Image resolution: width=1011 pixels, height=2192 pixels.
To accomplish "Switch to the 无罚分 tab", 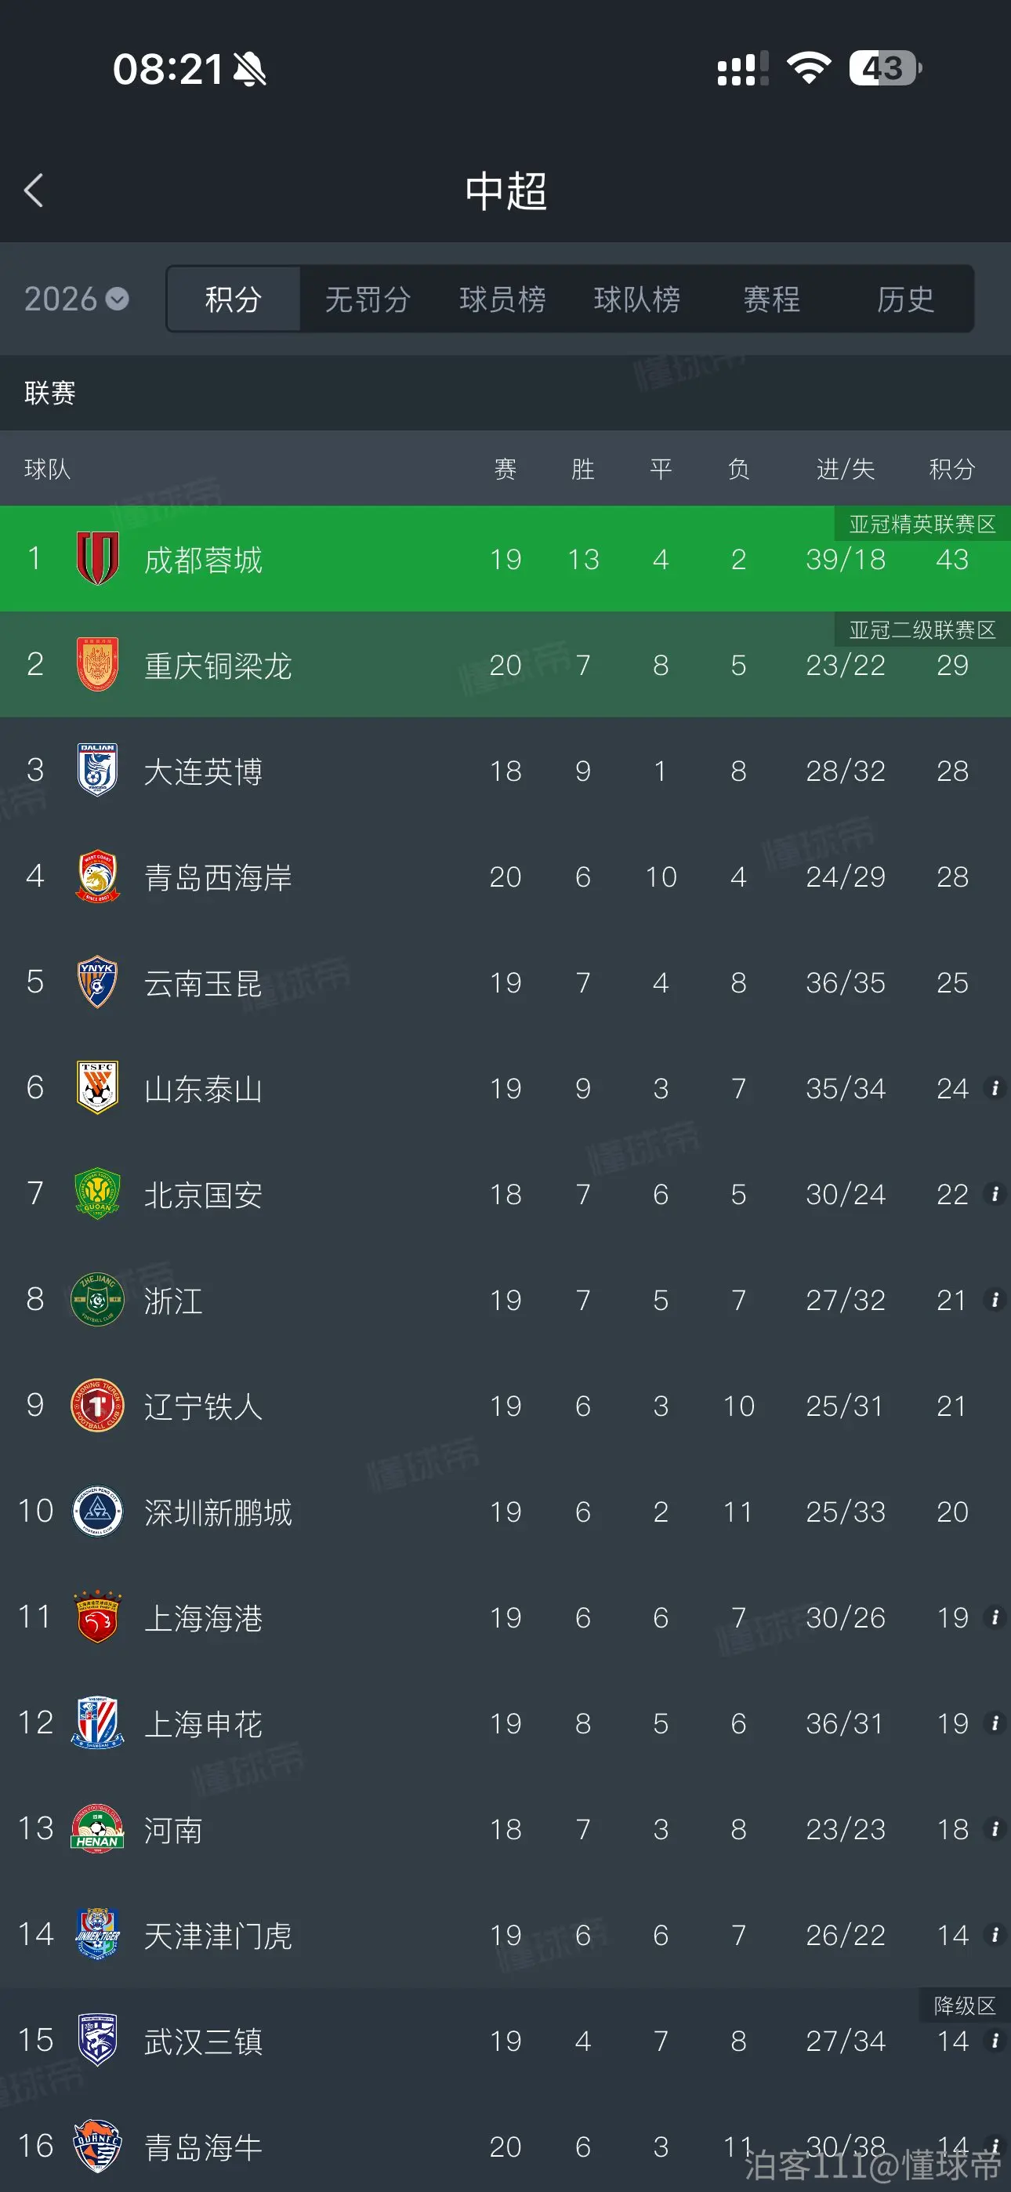I will point(368,299).
